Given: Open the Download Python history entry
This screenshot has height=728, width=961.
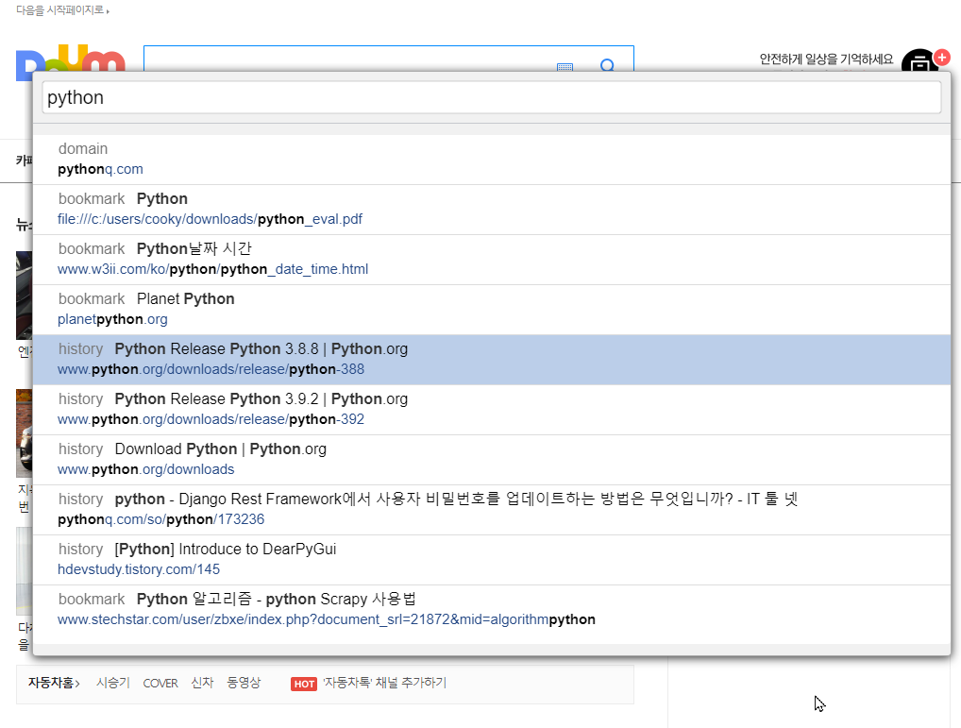Looking at the screenshot, I should point(492,460).
